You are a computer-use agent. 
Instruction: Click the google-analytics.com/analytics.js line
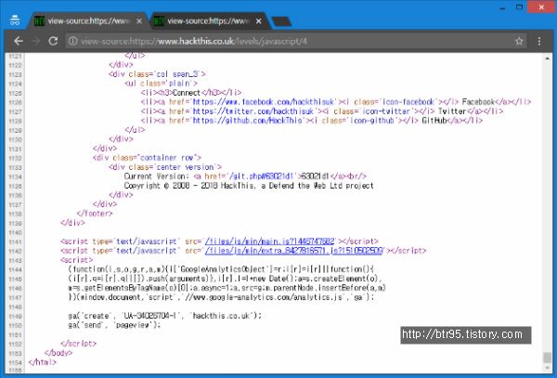click(x=221, y=297)
